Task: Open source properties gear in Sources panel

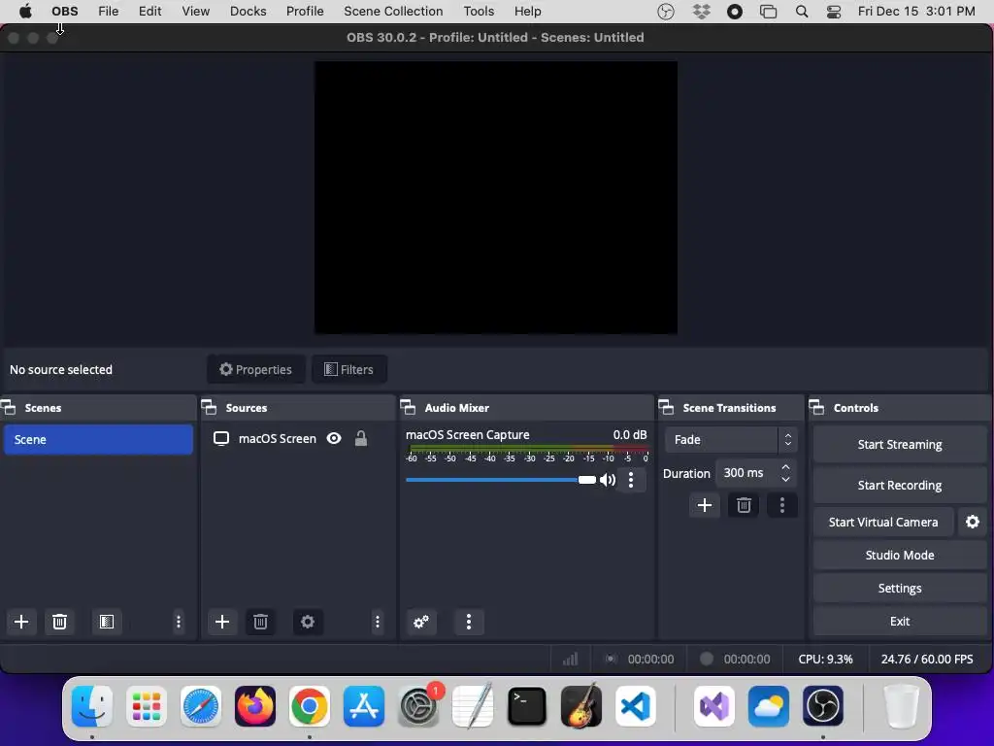Action: (308, 622)
